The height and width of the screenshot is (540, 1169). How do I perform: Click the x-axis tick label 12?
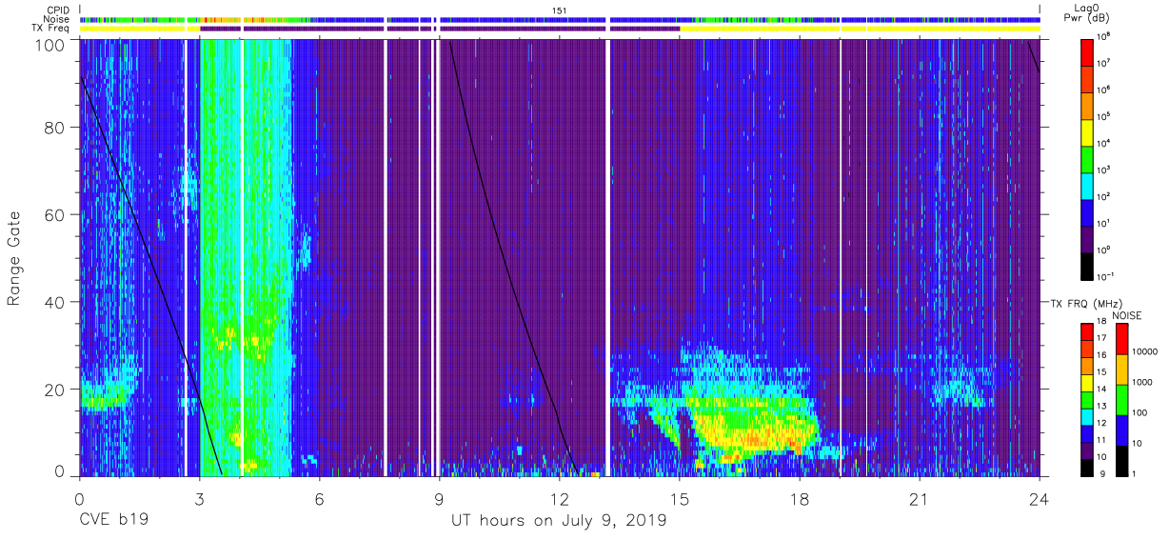(560, 498)
